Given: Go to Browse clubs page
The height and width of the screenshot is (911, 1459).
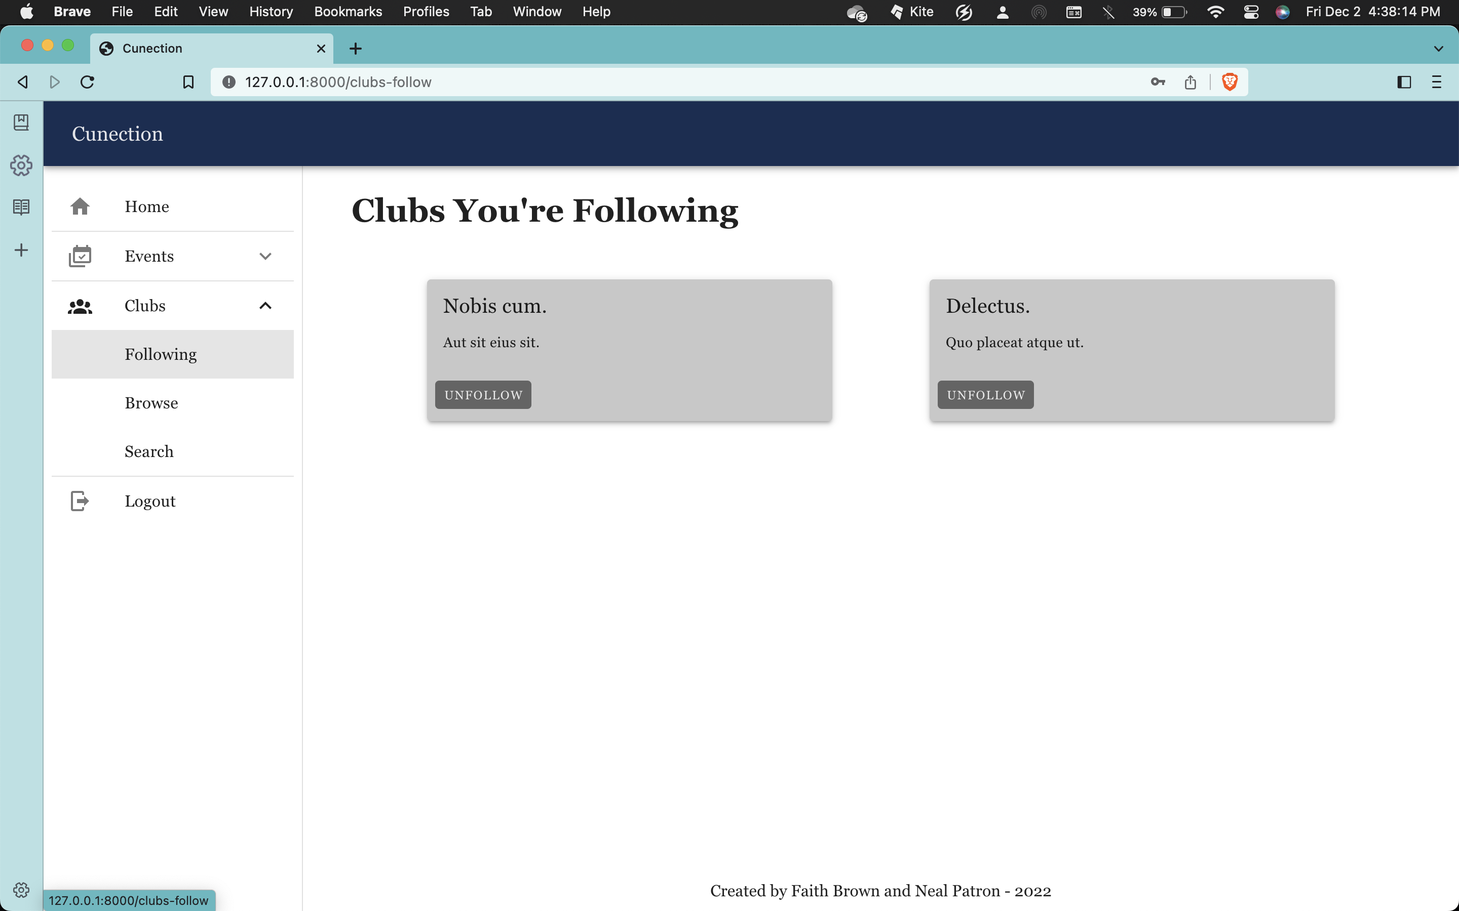Looking at the screenshot, I should 151,403.
